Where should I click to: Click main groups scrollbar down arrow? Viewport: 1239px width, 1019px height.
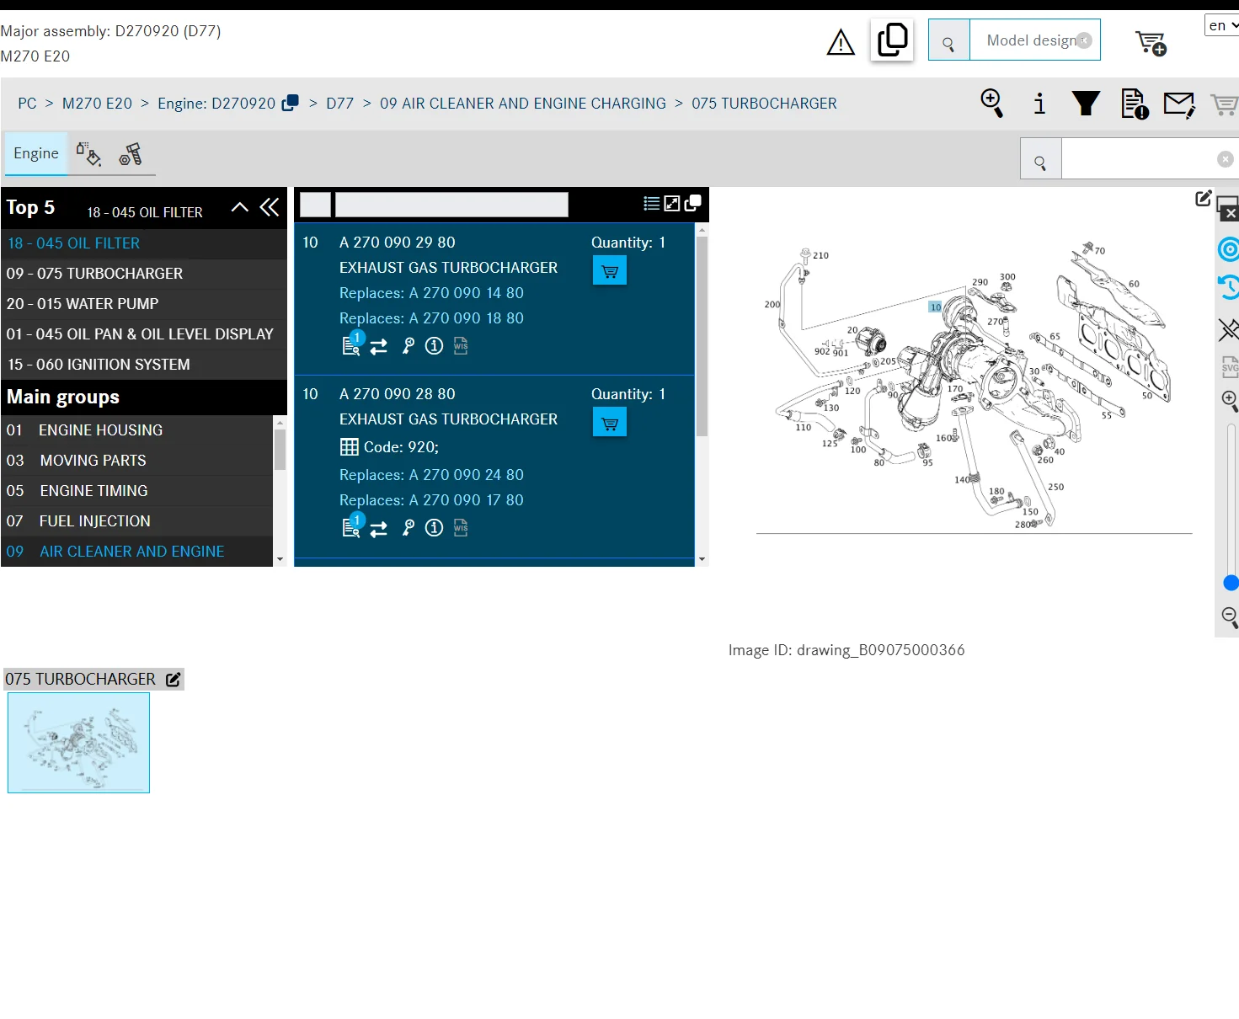click(280, 559)
